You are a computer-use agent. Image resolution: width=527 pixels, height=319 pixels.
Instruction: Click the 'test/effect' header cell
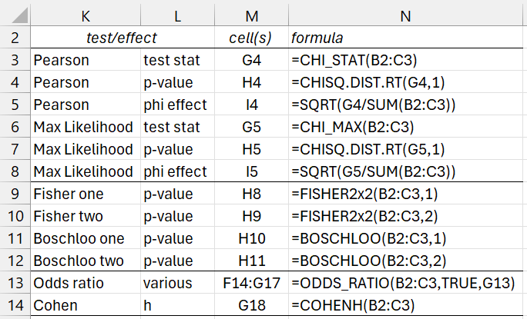pyautogui.click(x=123, y=37)
